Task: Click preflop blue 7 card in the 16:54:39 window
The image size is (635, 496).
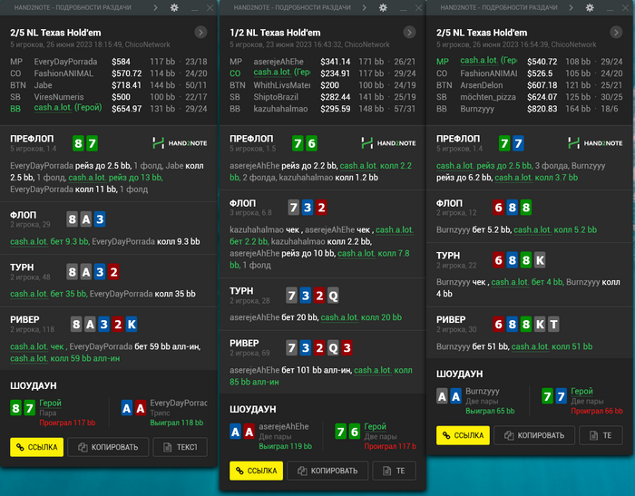Action: [x=518, y=143]
